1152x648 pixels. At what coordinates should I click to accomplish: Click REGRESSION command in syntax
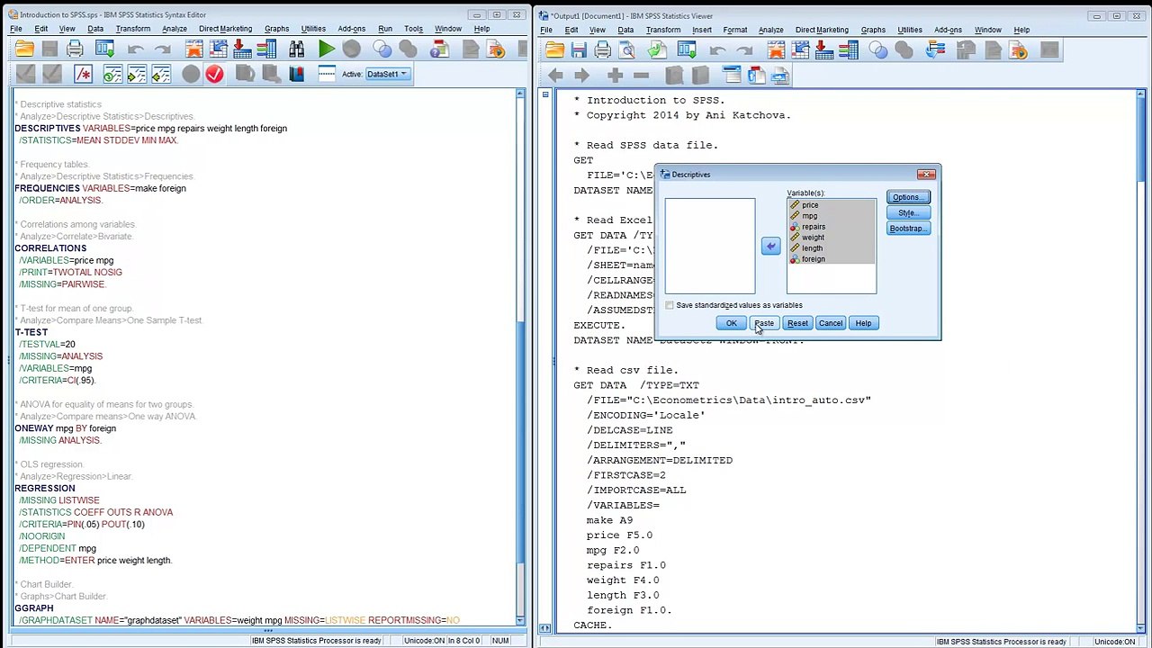(x=45, y=489)
